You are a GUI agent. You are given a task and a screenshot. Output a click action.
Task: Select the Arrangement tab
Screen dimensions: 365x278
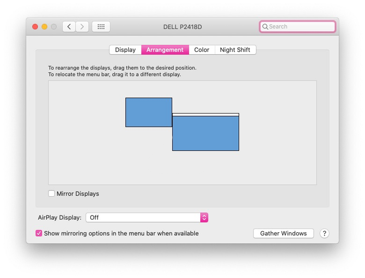165,50
